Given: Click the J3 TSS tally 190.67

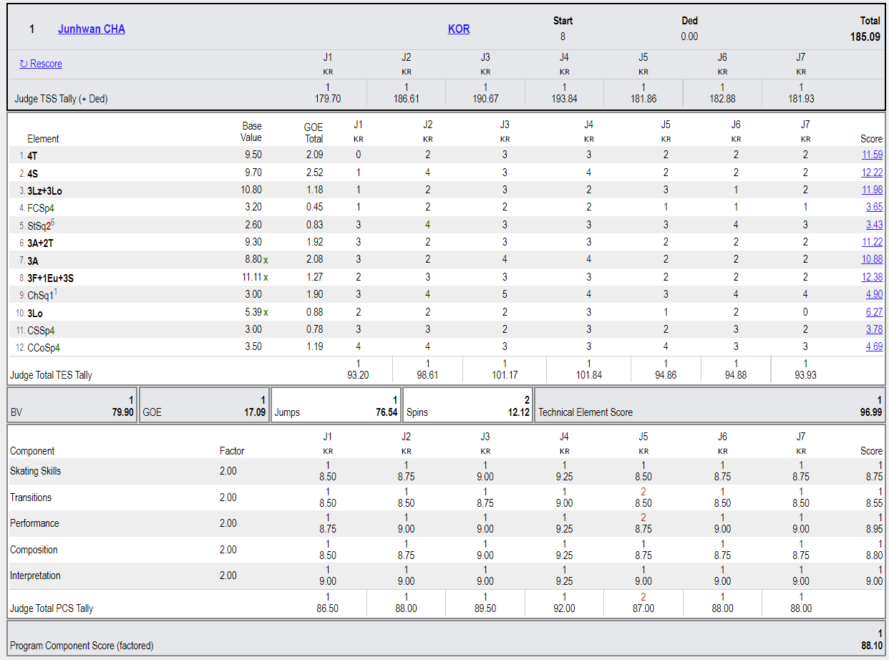Looking at the screenshot, I should point(485,99).
